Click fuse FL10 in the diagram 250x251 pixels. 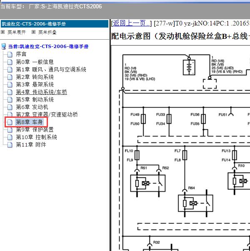coord(137,155)
